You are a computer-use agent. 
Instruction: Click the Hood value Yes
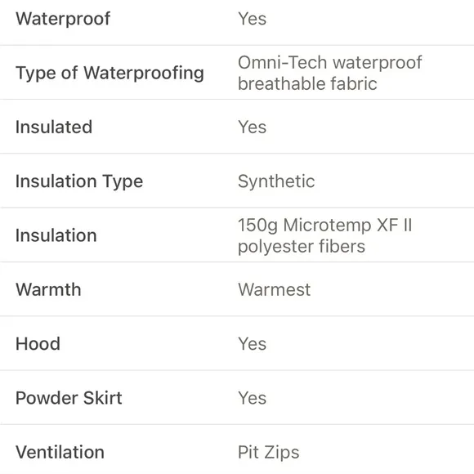click(x=252, y=344)
